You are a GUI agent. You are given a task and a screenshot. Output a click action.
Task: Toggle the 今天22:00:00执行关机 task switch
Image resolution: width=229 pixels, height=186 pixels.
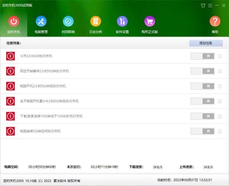(x=202, y=56)
